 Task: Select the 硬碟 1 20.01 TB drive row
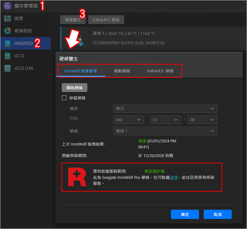pos(153,38)
